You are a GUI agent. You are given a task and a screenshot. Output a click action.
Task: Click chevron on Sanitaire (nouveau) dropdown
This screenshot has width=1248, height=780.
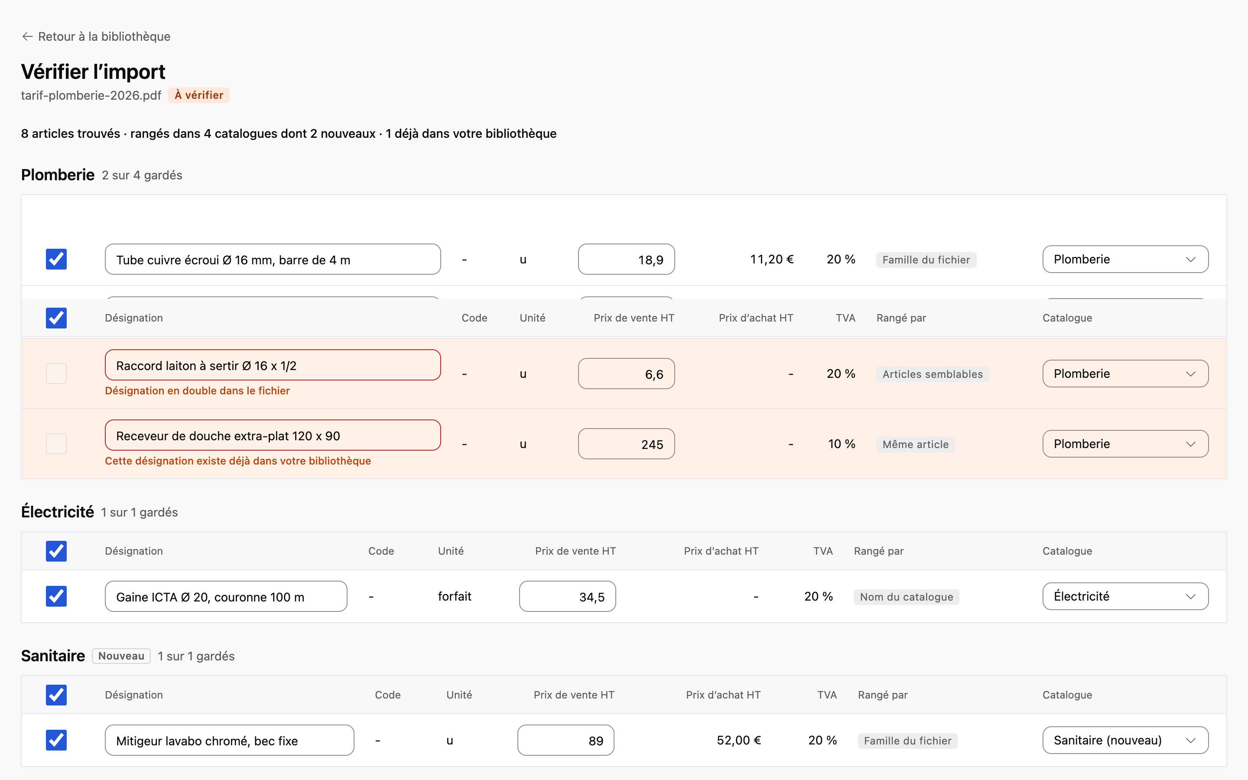[x=1190, y=740]
